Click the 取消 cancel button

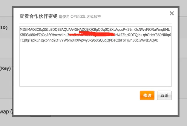[164, 95]
